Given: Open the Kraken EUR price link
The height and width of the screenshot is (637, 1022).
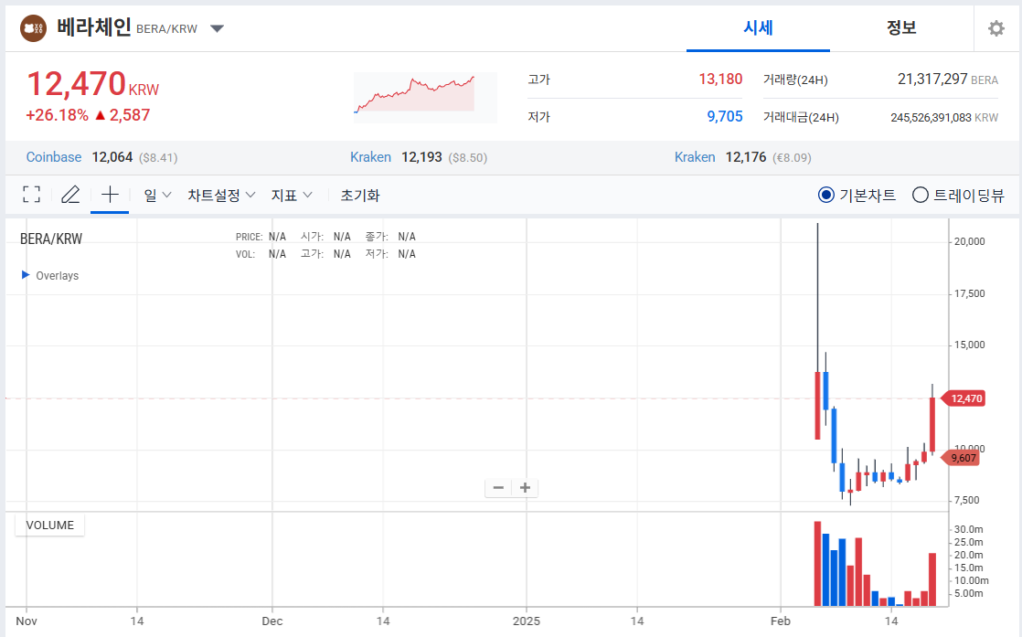Looking at the screenshot, I should point(695,157).
